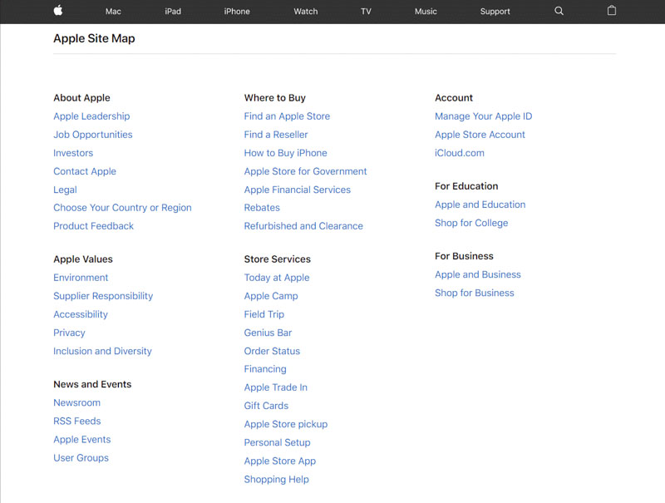The image size is (665, 503).
Task: Open Manage Your Apple ID
Action: [x=483, y=116]
